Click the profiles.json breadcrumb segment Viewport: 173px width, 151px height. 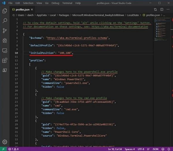pyautogui.click(x=151, y=15)
